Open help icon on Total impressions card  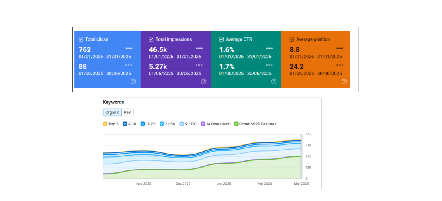point(203,82)
